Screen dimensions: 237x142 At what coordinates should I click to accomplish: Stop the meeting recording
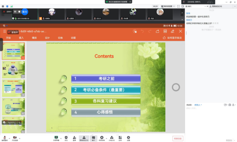[19, 12]
